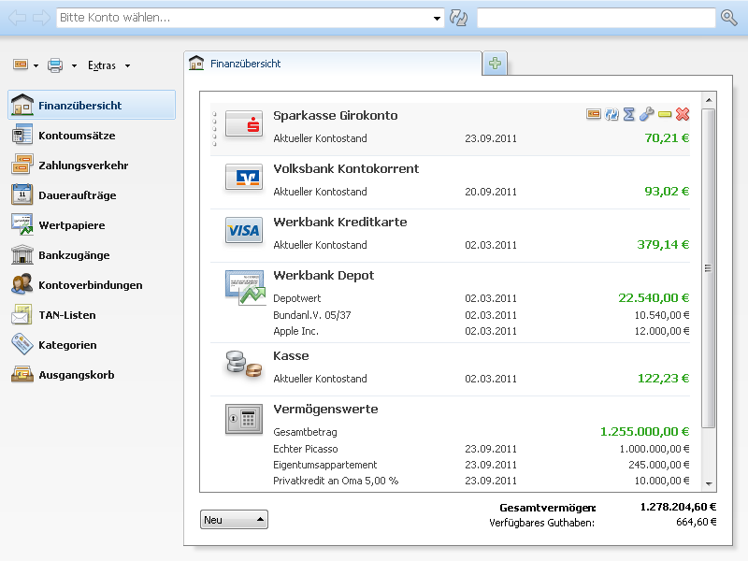This screenshot has width=748, height=561.
Task: Click the search input field at top
Action: (x=596, y=18)
